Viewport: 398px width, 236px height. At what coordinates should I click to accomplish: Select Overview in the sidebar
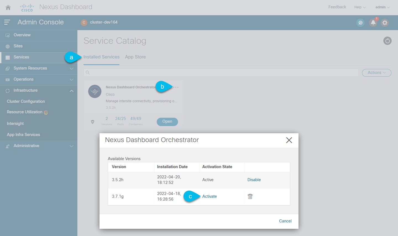point(39,35)
